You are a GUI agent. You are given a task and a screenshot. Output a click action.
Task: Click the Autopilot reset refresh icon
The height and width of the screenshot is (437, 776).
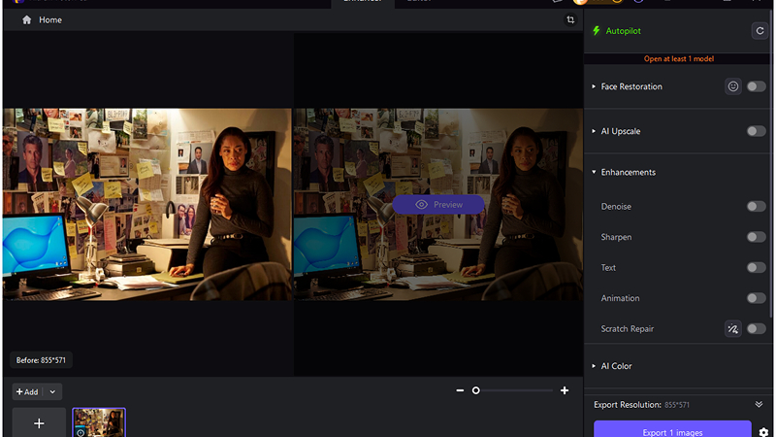tap(760, 31)
